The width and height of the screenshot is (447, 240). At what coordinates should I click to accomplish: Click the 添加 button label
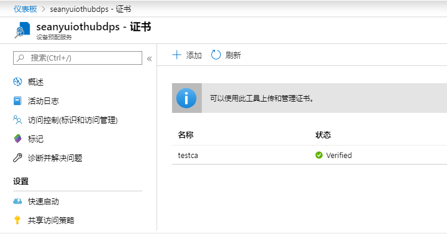pyautogui.click(x=194, y=55)
